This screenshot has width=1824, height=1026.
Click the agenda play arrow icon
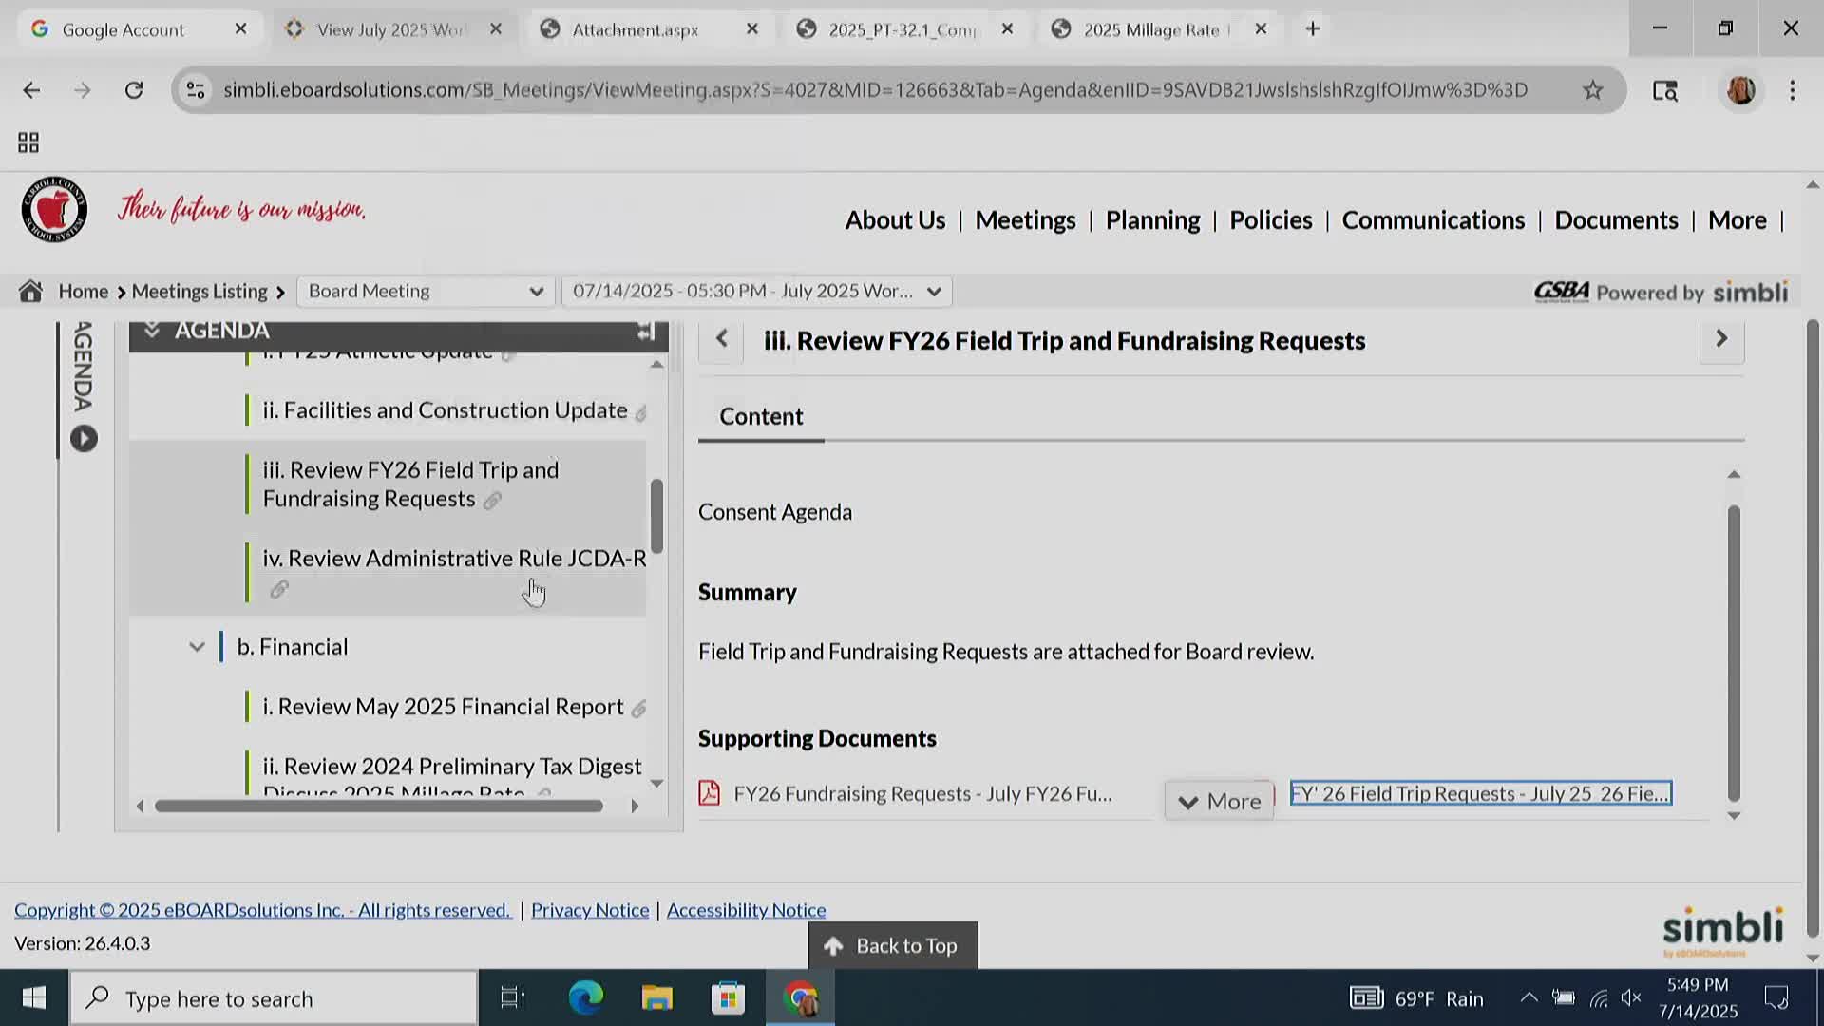(x=84, y=439)
